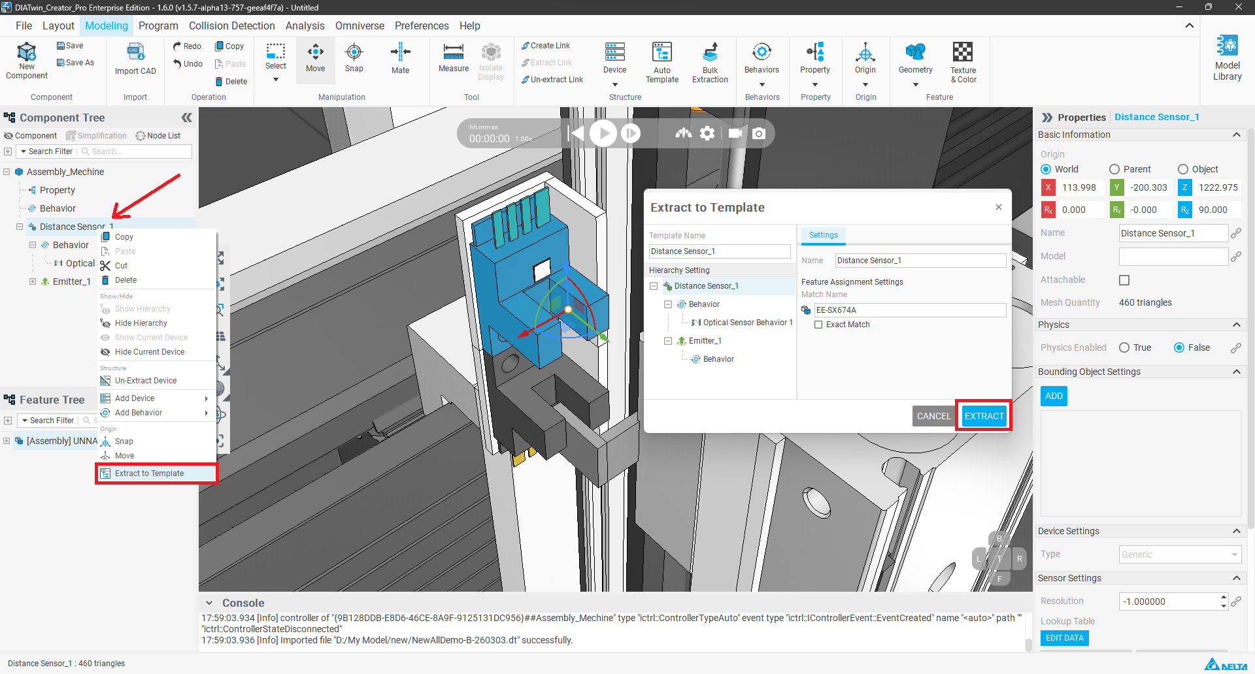Collapse the Console panel
The image size is (1255, 674).
pos(209,603)
